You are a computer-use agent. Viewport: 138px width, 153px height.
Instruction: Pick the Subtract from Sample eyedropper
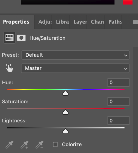coord(39,145)
